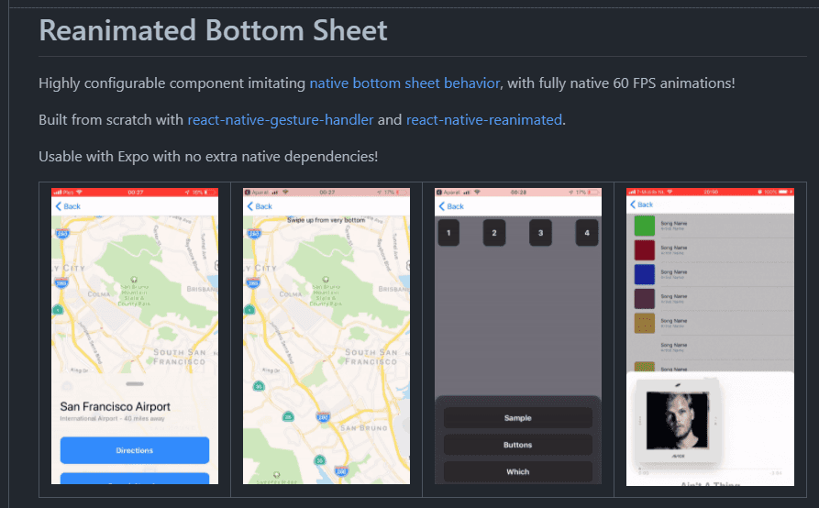Image resolution: width=819 pixels, height=508 pixels.
Task: Click 'International Airport - 40 miles away' subtitle
Action: (112, 419)
